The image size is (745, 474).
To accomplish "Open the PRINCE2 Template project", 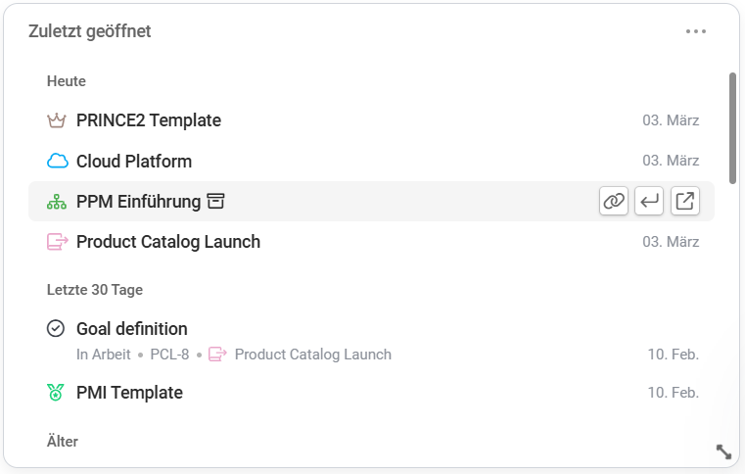I will 149,121.
